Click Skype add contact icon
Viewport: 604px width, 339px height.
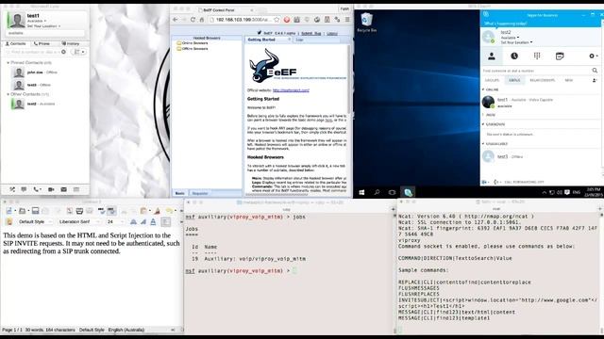coord(595,80)
